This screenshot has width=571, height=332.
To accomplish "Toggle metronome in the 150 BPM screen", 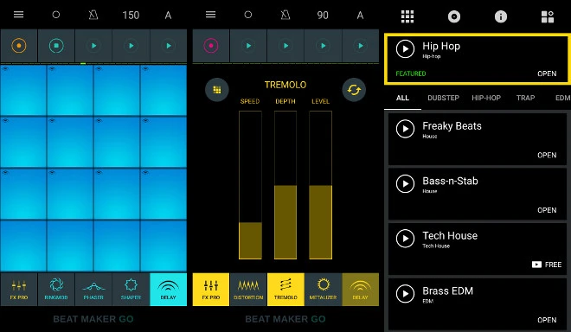I will coord(93,15).
